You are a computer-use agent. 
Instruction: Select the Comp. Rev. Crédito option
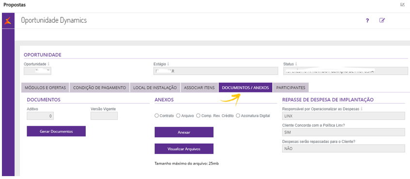click(198, 116)
